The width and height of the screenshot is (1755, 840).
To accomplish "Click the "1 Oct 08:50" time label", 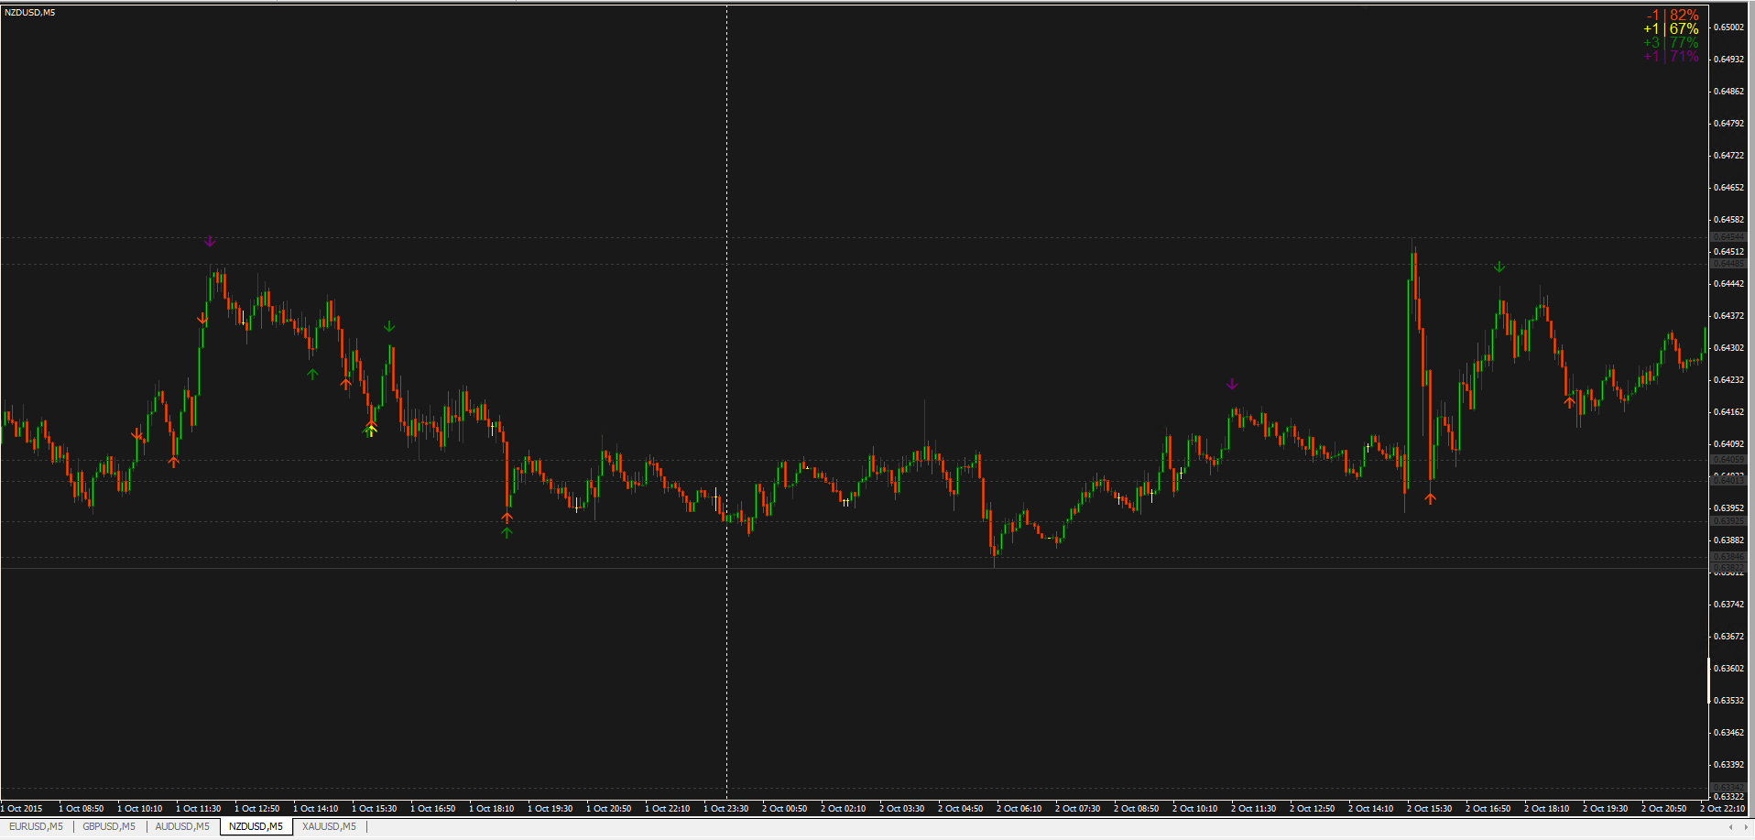I will (x=82, y=809).
